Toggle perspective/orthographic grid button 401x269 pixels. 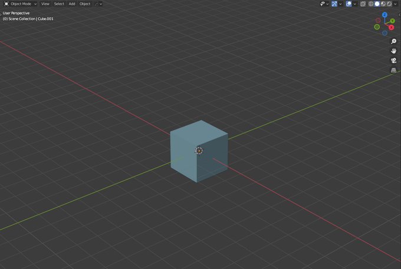(x=393, y=70)
